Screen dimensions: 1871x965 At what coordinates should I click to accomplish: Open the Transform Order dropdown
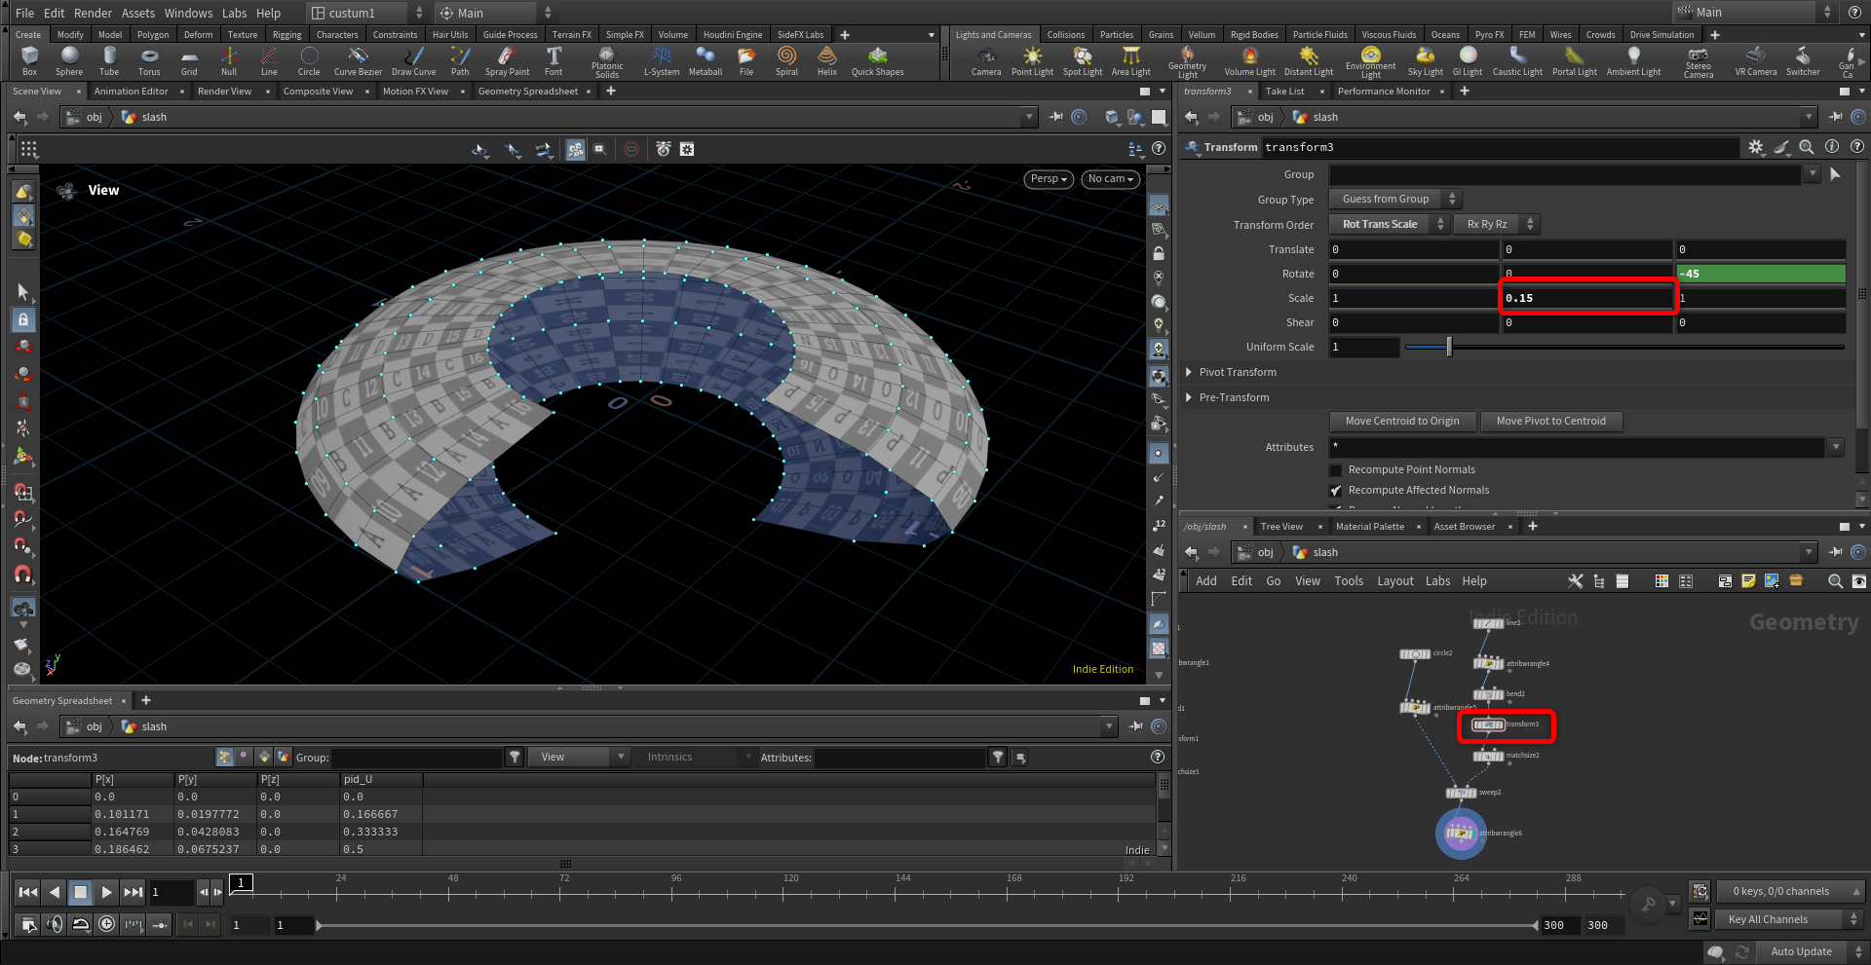click(1390, 225)
